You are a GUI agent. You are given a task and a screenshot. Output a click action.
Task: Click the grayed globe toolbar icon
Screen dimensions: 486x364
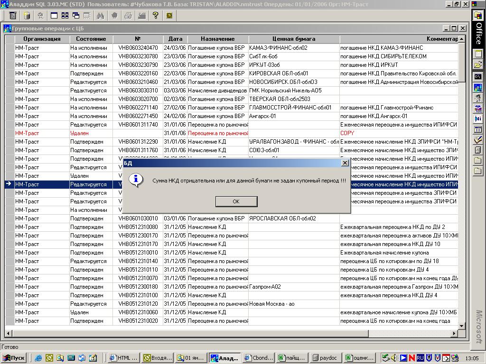(x=41, y=16)
